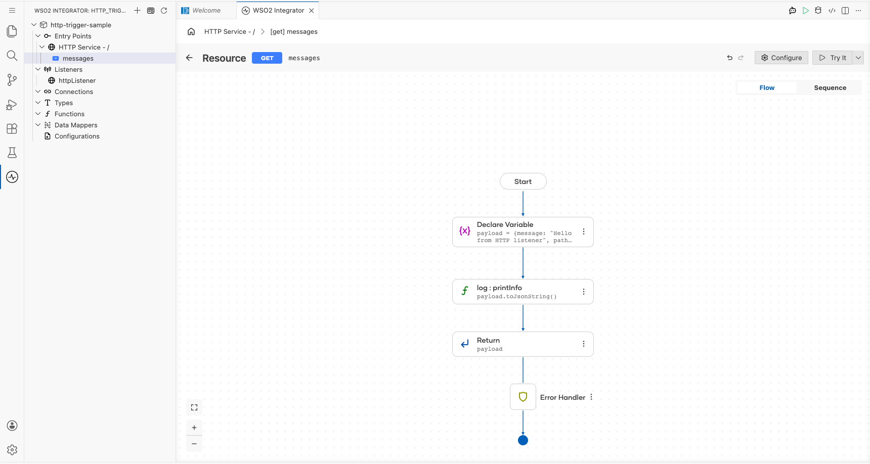This screenshot has height=464, width=870.
Task: Open the Manage gear icon
Action: [12, 450]
